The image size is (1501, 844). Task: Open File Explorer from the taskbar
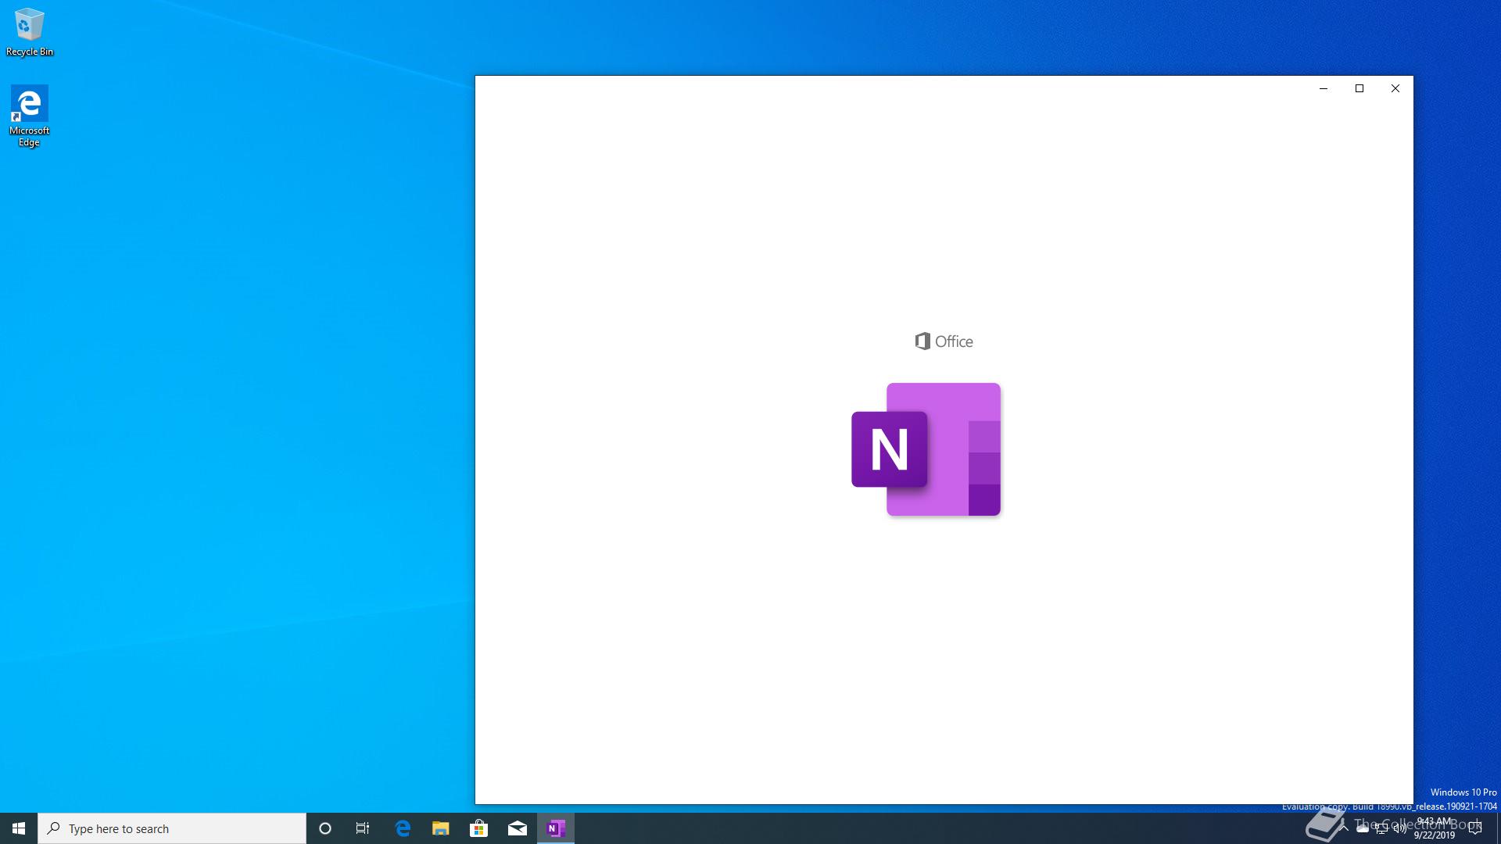click(x=441, y=828)
